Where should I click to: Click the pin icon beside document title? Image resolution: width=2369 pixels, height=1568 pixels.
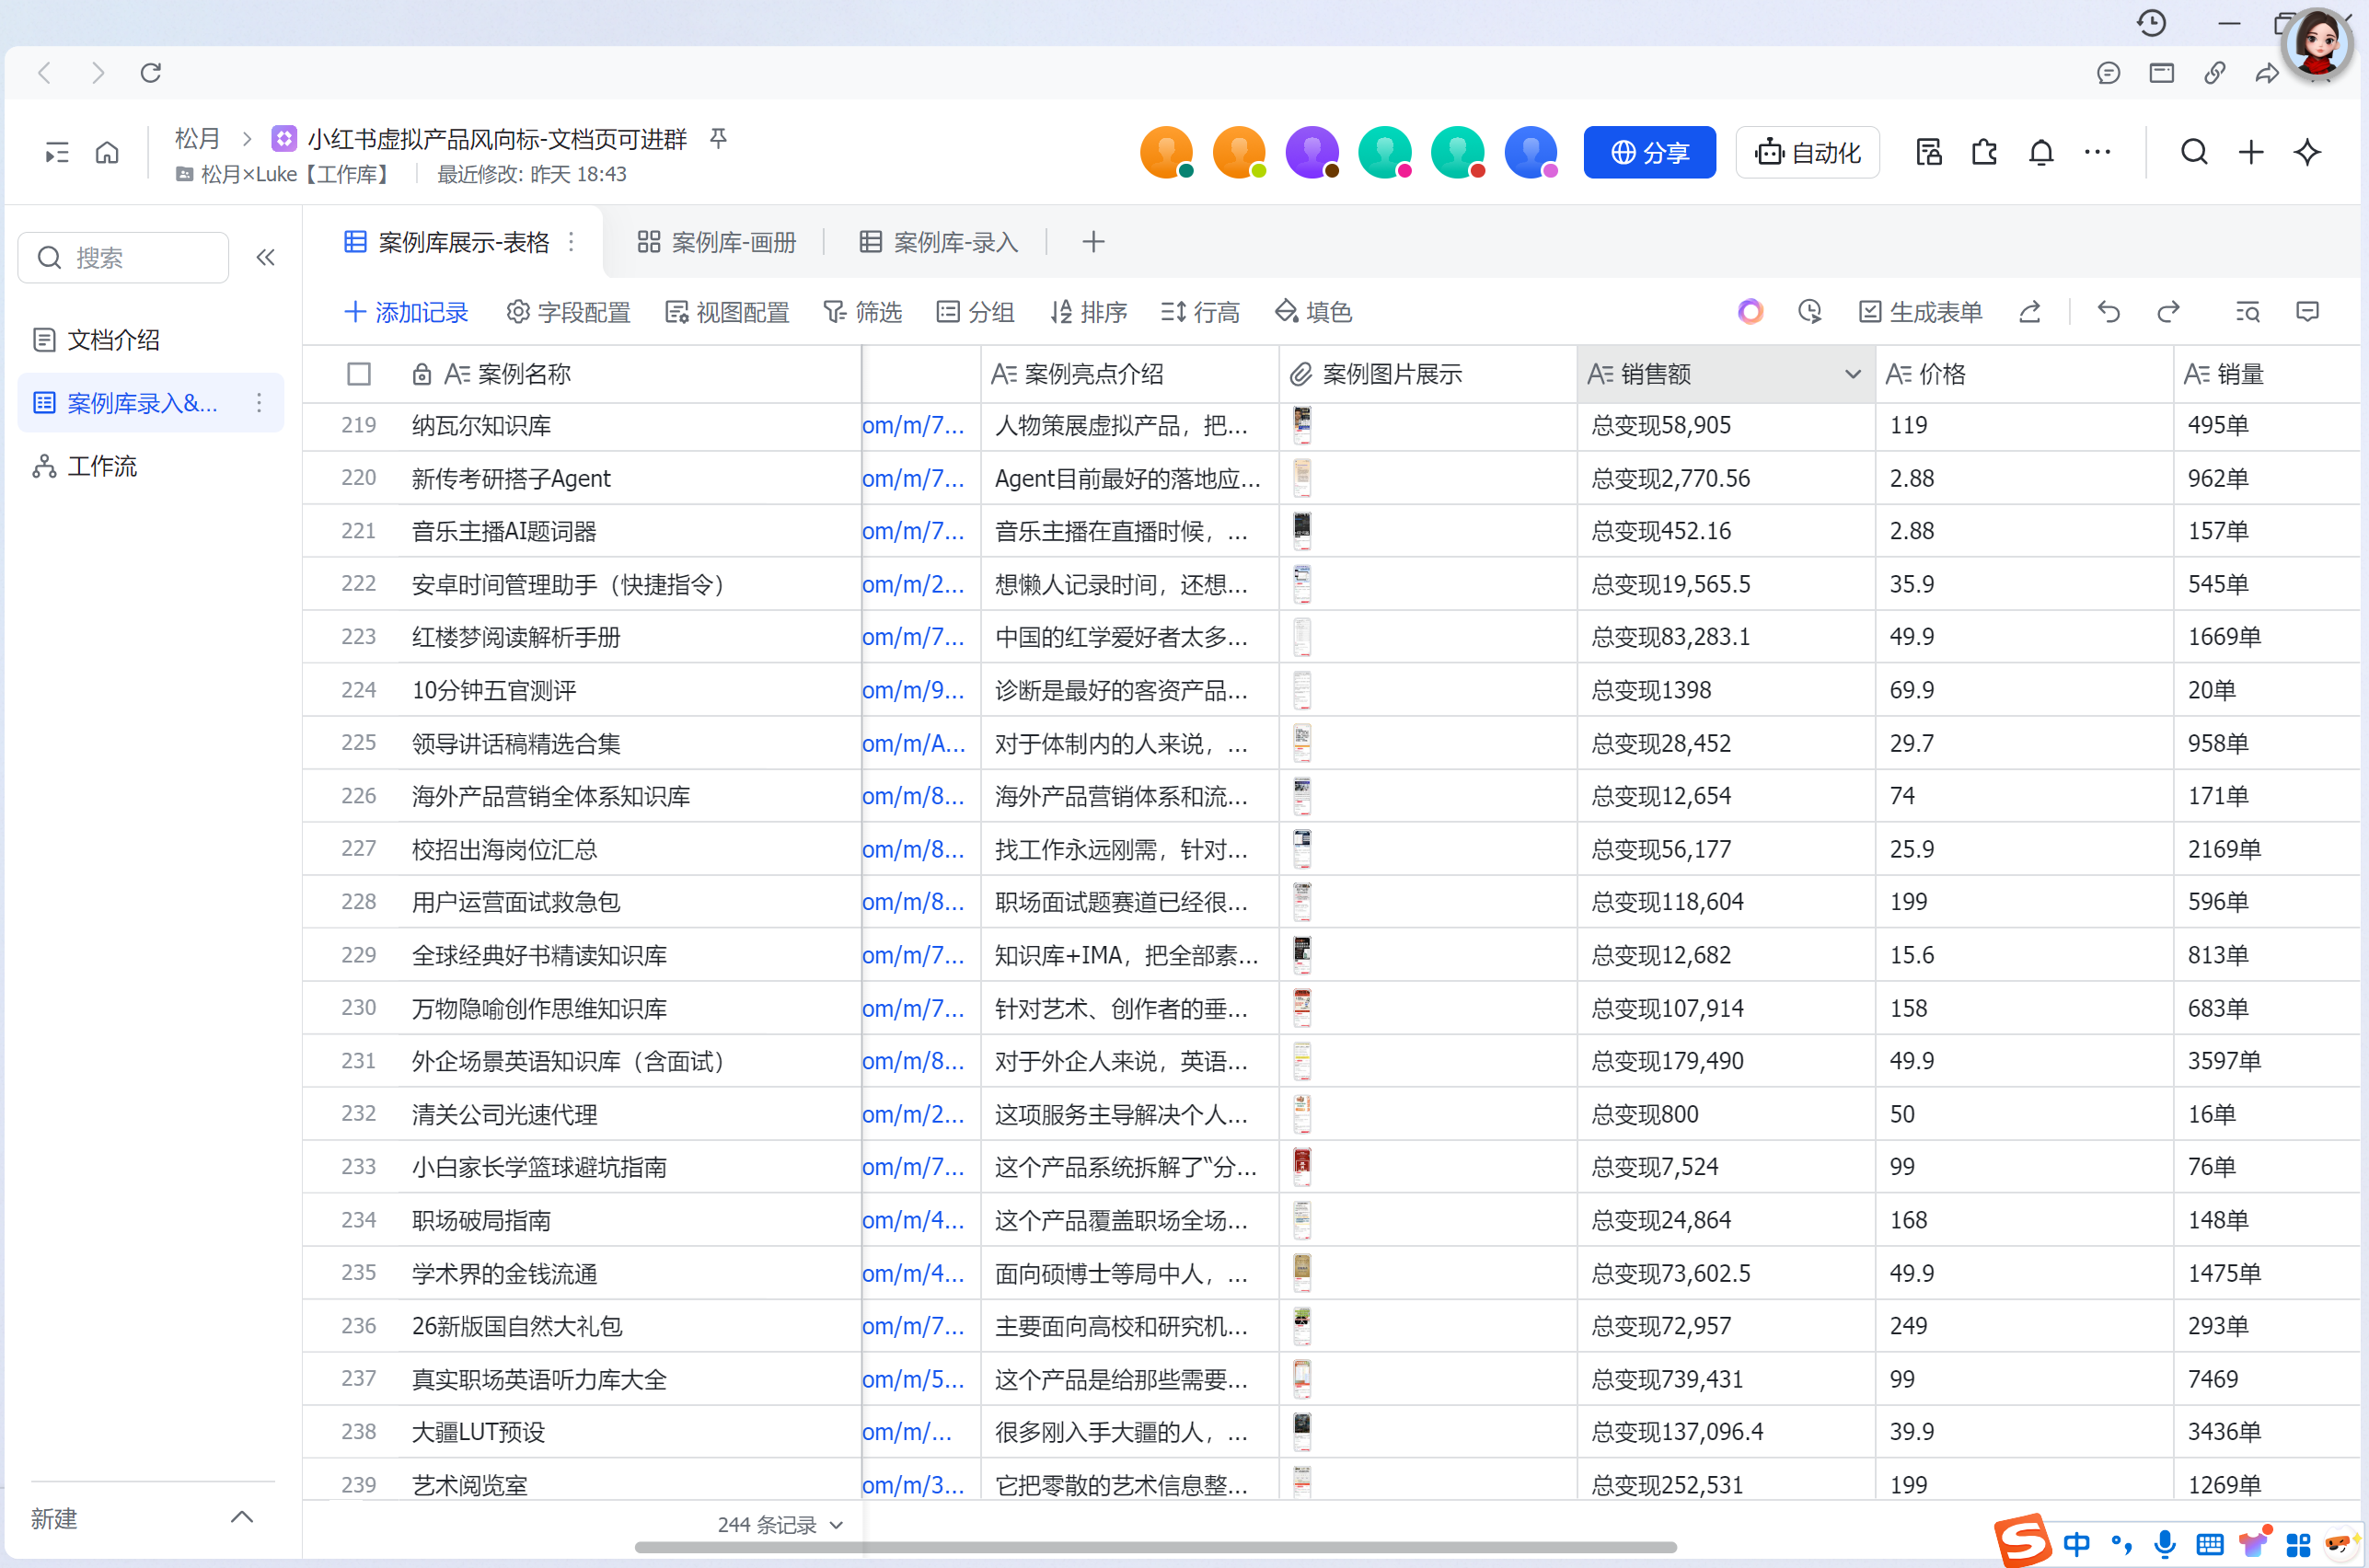[718, 138]
